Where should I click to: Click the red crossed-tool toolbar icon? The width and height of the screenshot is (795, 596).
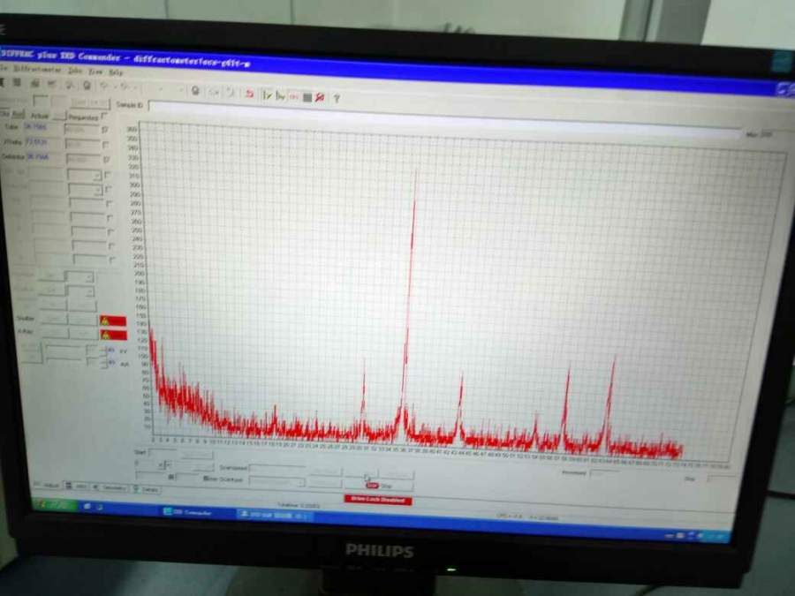[x=320, y=97]
